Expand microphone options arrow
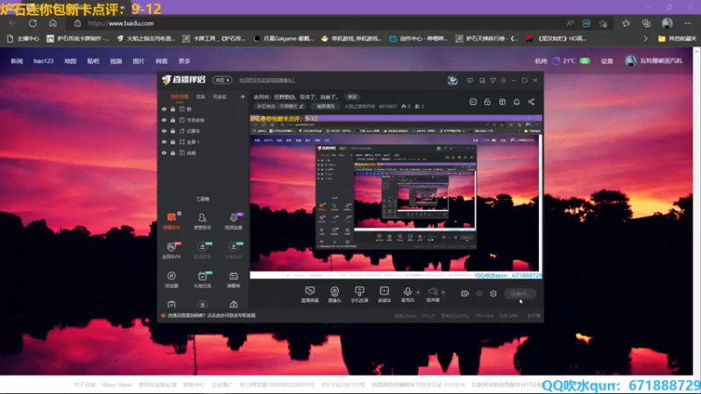This screenshot has width=701, height=394. (x=418, y=292)
